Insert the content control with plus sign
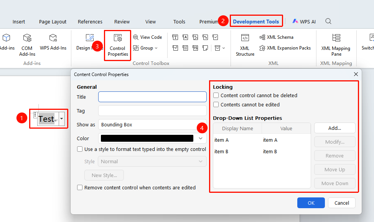This screenshot has width=374, height=222. coord(205,48)
